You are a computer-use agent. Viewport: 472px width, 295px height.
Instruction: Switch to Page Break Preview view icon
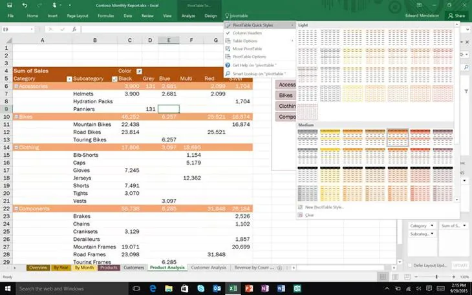pyautogui.click(x=407, y=277)
